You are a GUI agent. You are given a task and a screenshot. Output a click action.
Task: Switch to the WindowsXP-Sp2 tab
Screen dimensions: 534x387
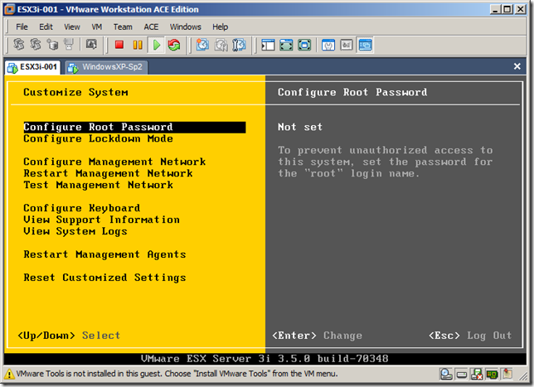(105, 66)
